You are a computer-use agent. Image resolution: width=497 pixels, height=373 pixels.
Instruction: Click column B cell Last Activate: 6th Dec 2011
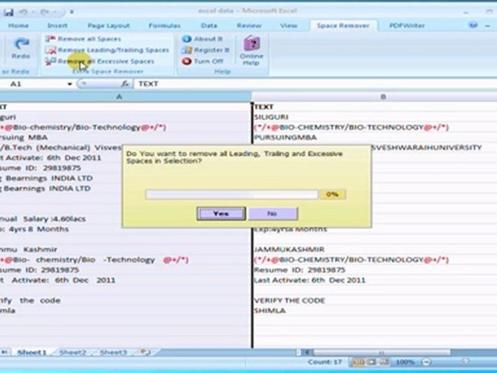[375, 280]
